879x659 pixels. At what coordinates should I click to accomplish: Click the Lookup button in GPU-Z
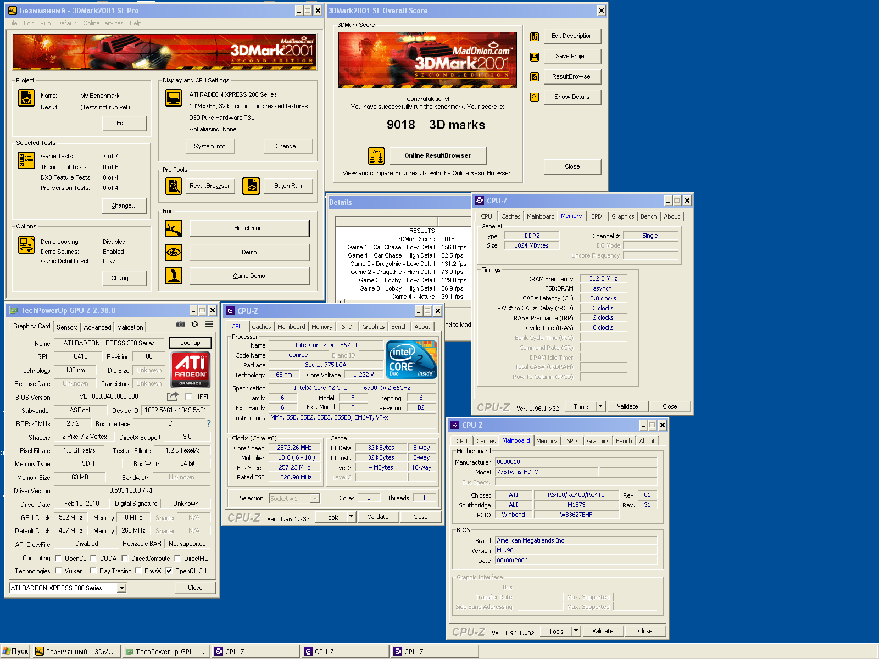[190, 343]
